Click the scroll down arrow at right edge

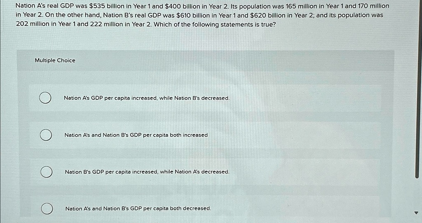pos(416,213)
